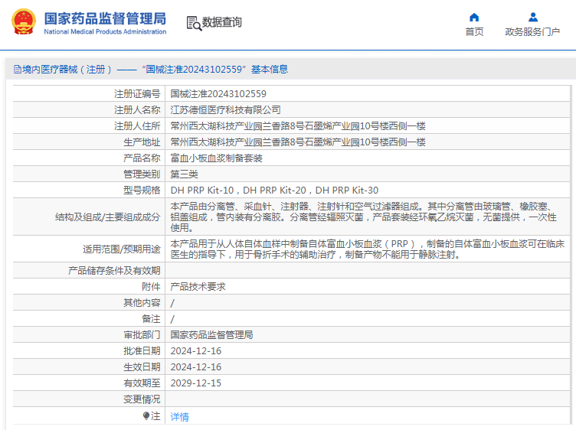Go to 首页 home page
Screen dimensions: 576x430
(x=474, y=32)
